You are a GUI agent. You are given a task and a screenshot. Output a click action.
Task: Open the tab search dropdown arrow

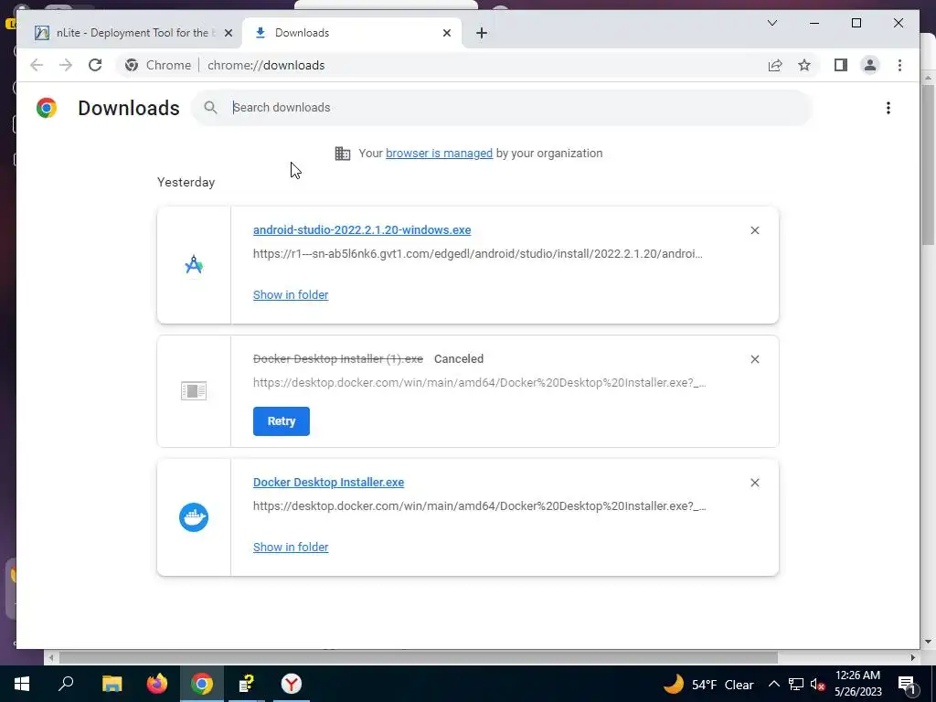point(771,23)
